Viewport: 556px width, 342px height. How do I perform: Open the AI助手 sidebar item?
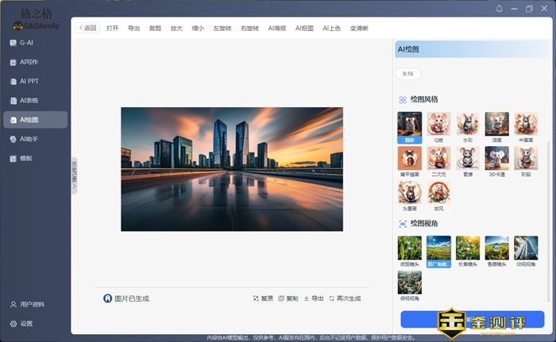(29, 139)
